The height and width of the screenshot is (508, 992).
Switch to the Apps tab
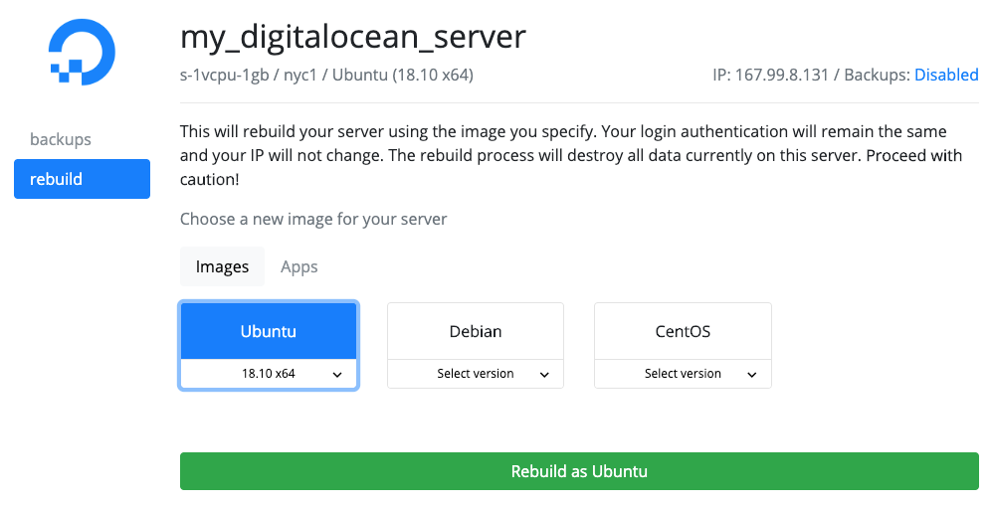point(299,266)
